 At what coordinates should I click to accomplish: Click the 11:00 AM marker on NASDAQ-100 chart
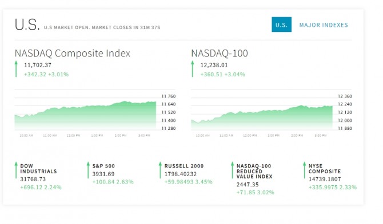pos(226,136)
